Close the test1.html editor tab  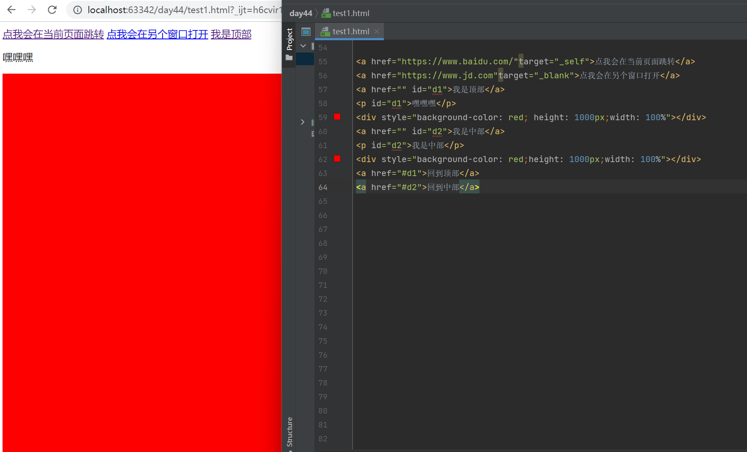(x=377, y=31)
